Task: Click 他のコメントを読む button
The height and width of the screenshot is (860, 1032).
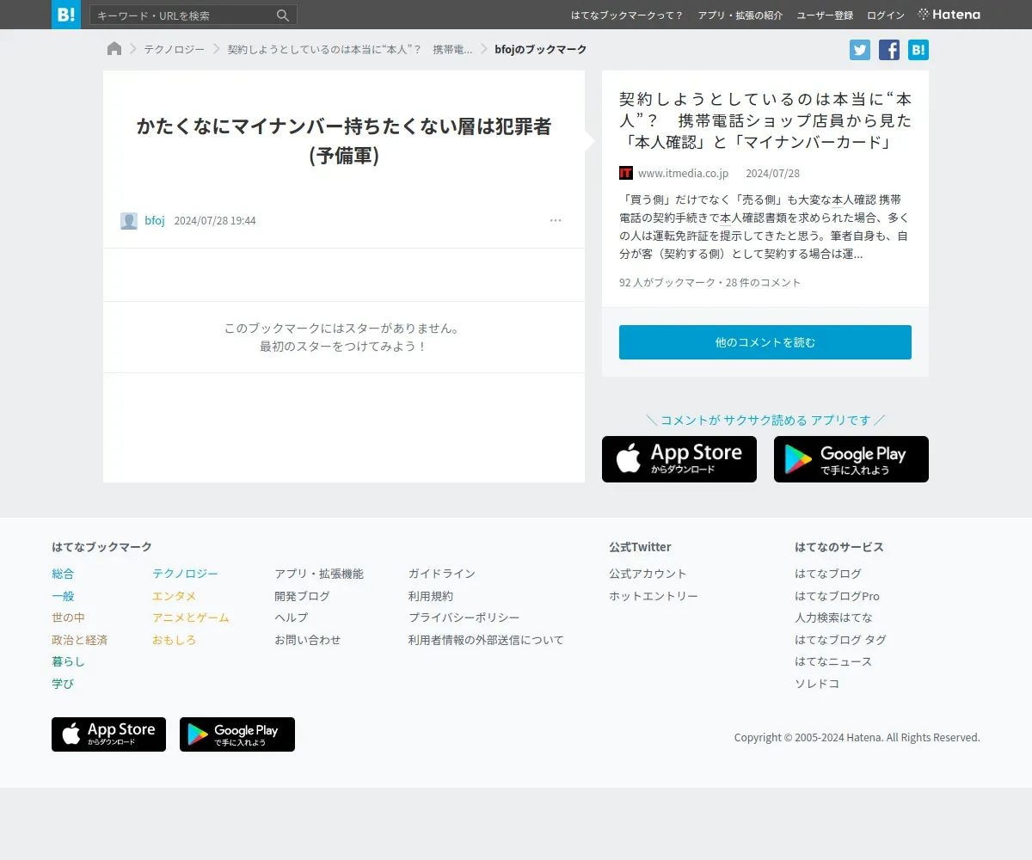Action: pyautogui.click(x=765, y=342)
